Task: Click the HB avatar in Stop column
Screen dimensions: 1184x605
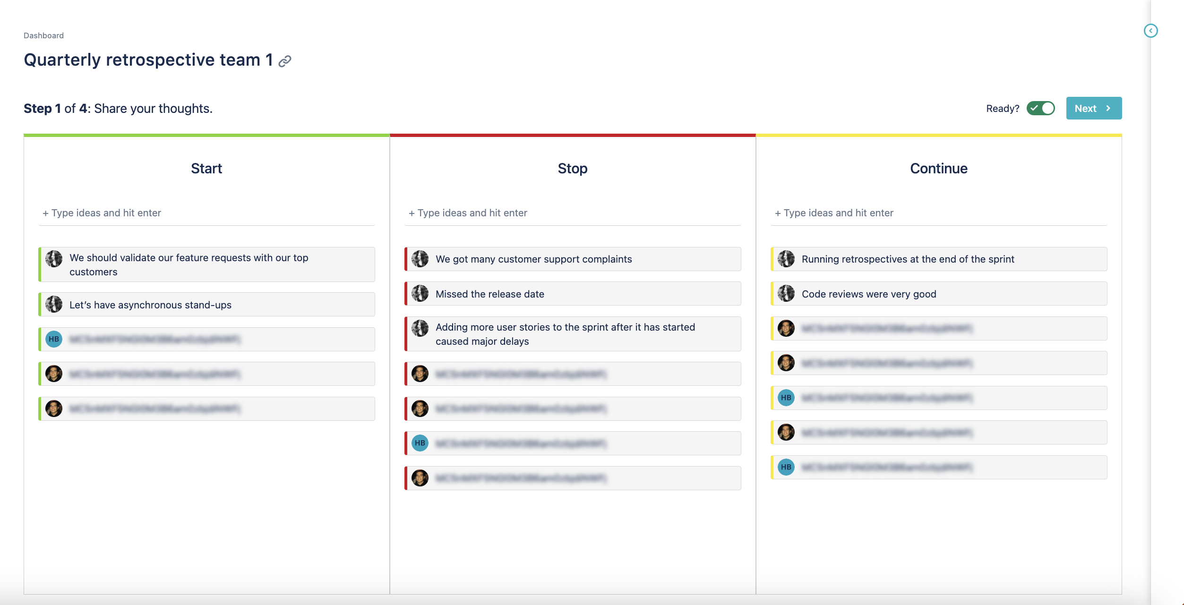Action: click(420, 443)
